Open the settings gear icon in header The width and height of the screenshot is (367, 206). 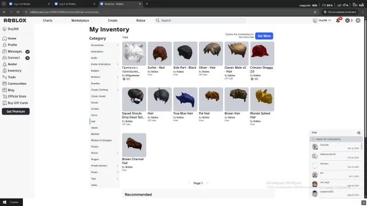click(x=358, y=21)
